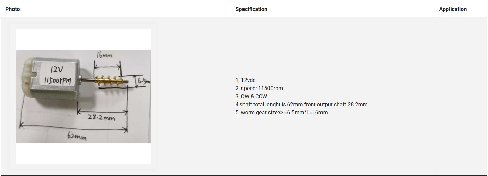The image size is (488, 176).
Task: Click the handwritten '28.2mm' annotation
Action: pos(101,118)
